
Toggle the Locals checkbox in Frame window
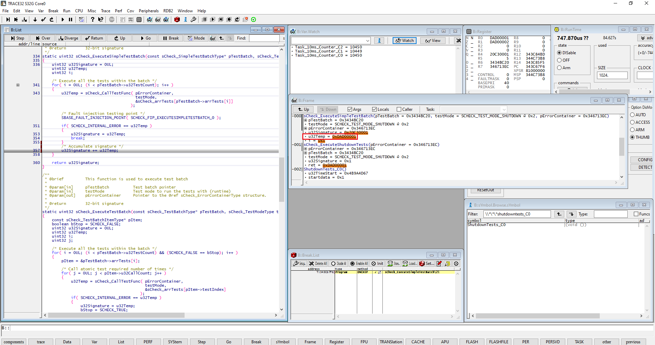click(374, 109)
